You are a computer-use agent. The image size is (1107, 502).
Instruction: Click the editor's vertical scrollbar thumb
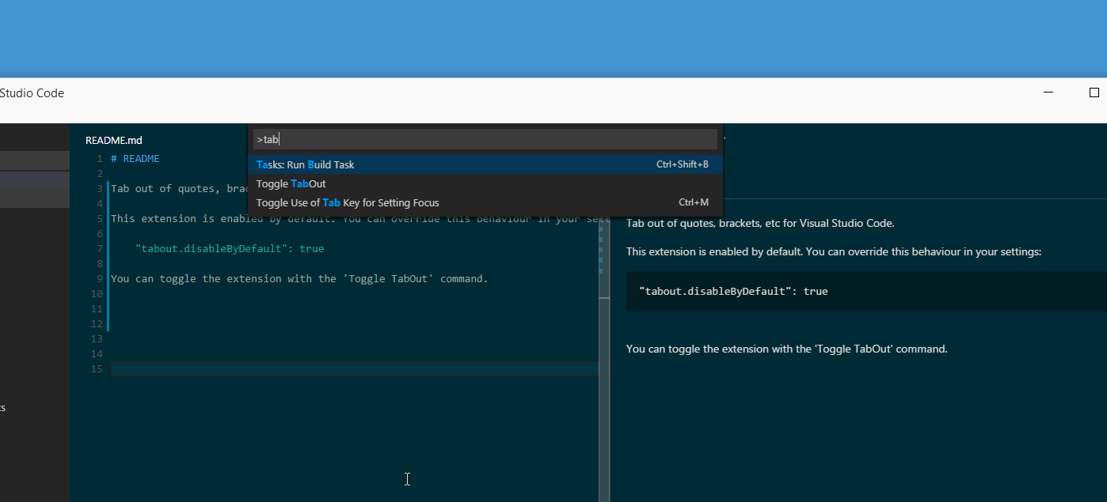[604, 261]
